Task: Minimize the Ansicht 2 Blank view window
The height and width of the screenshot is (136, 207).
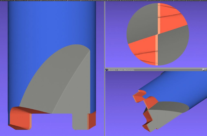Action: [x=203, y=69]
